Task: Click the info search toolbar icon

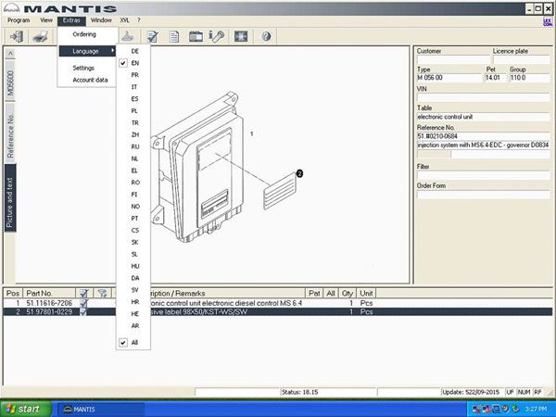Action: tap(217, 36)
